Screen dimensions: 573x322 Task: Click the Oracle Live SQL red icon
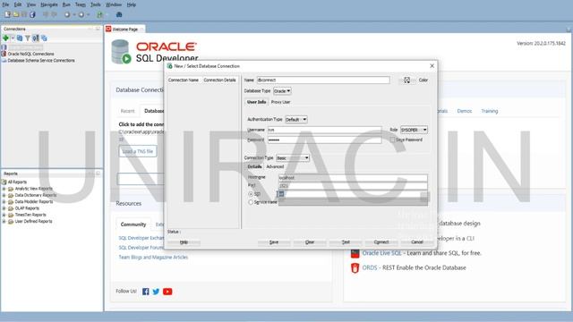click(x=355, y=253)
